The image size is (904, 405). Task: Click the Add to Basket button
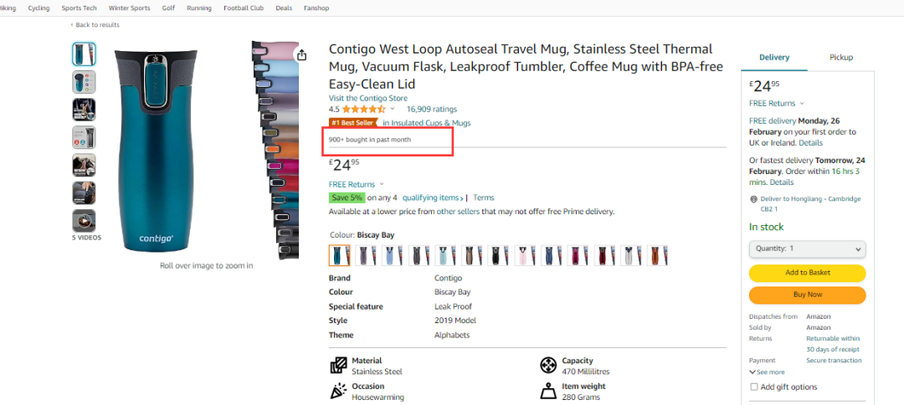[x=807, y=273]
